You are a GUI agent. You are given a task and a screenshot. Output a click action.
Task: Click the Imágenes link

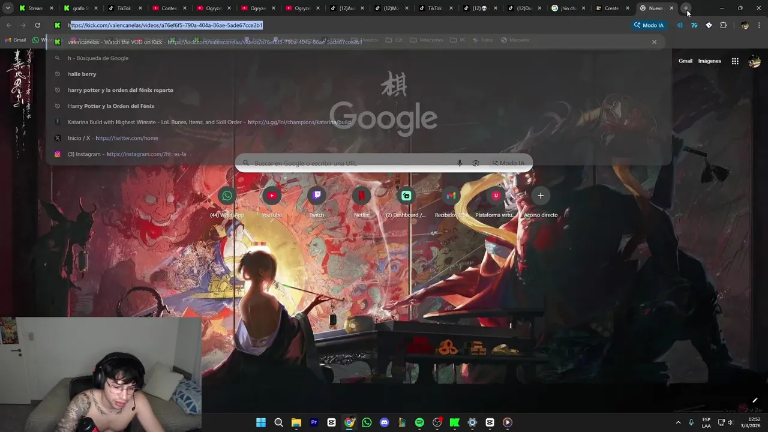coord(709,61)
